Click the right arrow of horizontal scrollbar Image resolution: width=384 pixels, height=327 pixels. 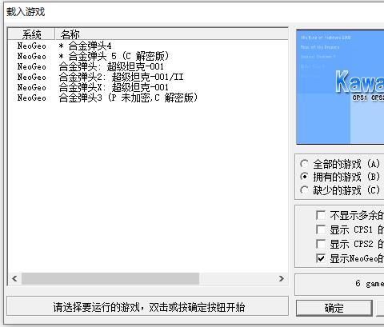pos(282,279)
